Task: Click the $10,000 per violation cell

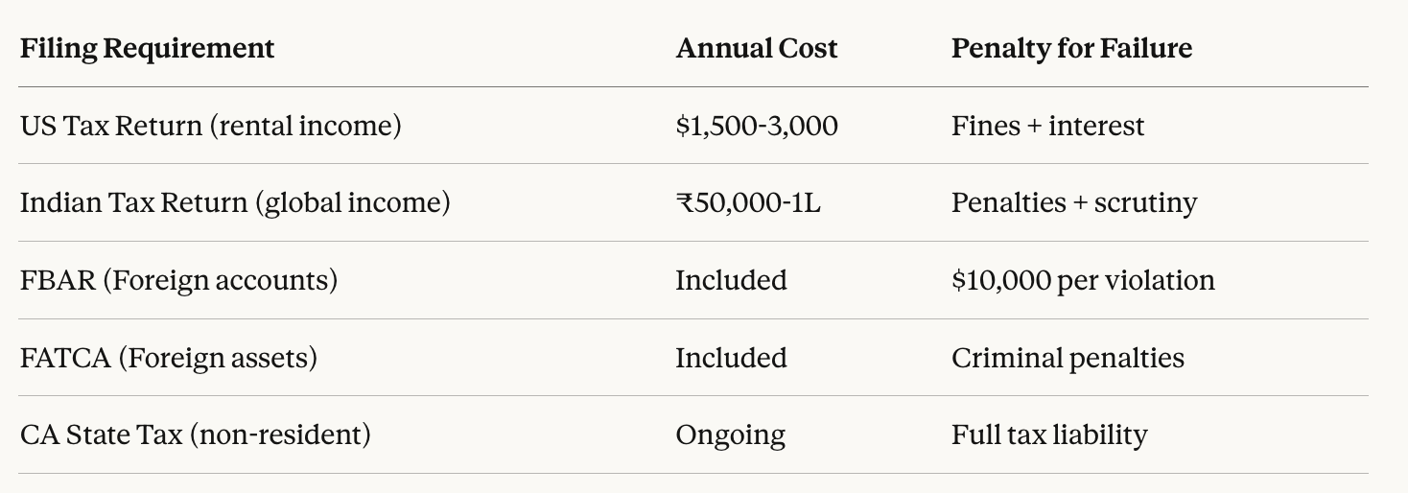Action: click(x=1083, y=280)
